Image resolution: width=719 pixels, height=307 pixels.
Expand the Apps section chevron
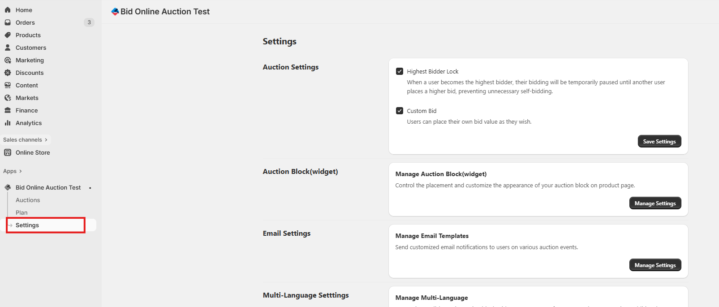[x=20, y=171]
